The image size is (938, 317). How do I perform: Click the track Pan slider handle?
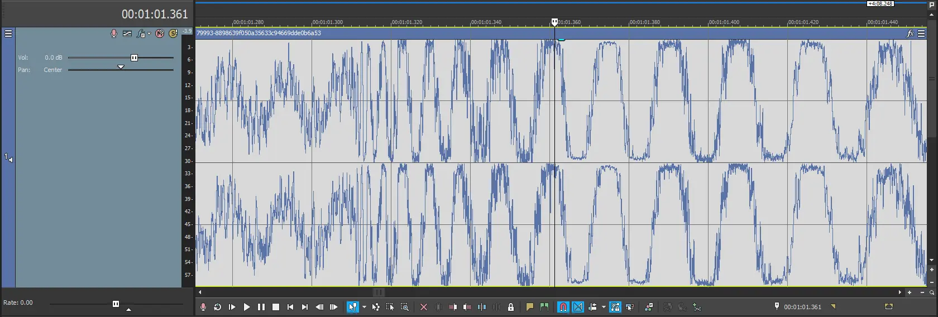(121, 67)
